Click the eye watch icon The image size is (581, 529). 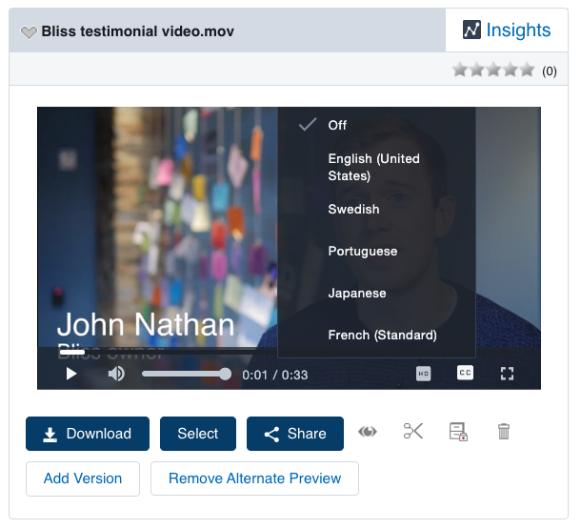pos(368,432)
